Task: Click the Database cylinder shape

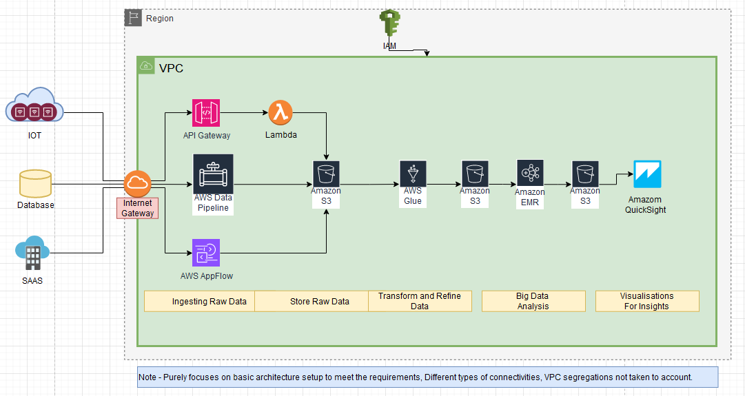Action: coord(35,184)
